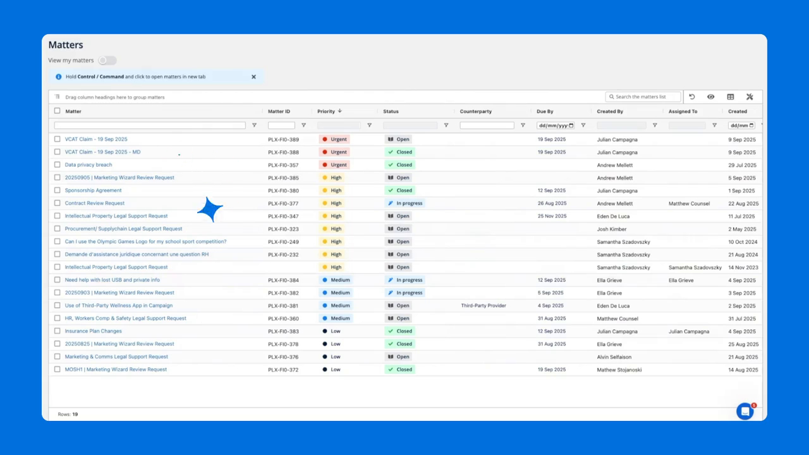Open the wrench tools settings icon
The height and width of the screenshot is (455, 809).
pyautogui.click(x=750, y=97)
